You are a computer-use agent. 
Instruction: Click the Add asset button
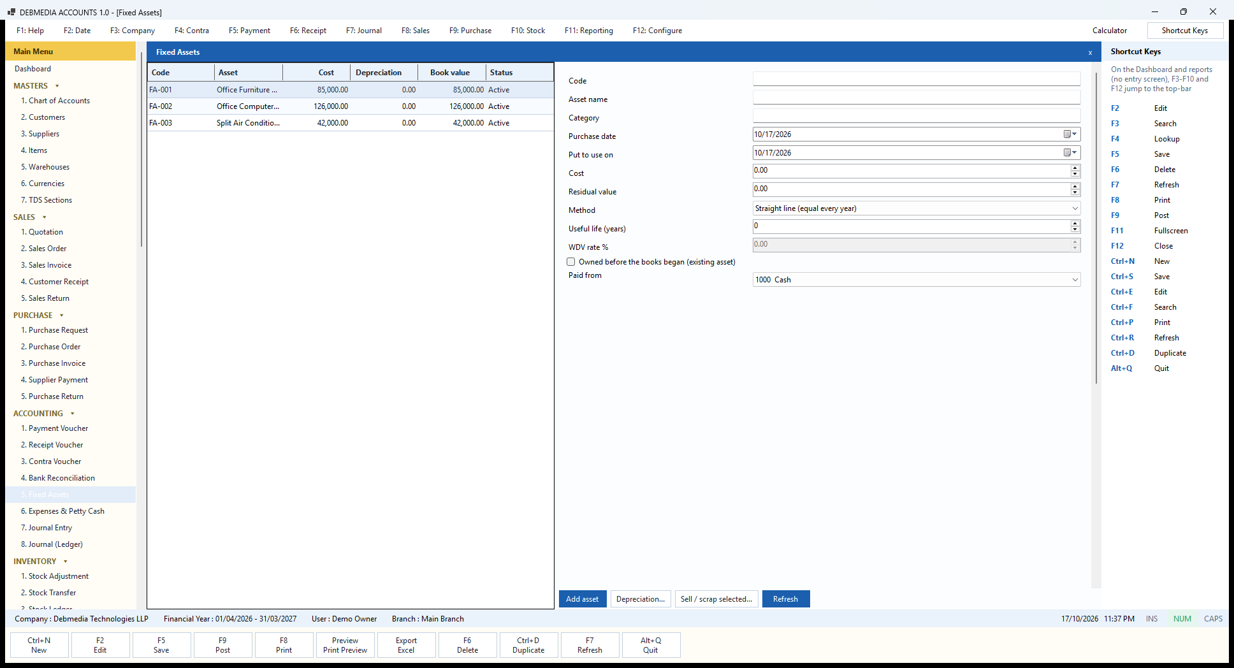point(583,599)
